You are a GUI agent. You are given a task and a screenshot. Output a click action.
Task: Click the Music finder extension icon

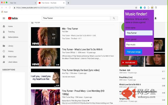152,8
